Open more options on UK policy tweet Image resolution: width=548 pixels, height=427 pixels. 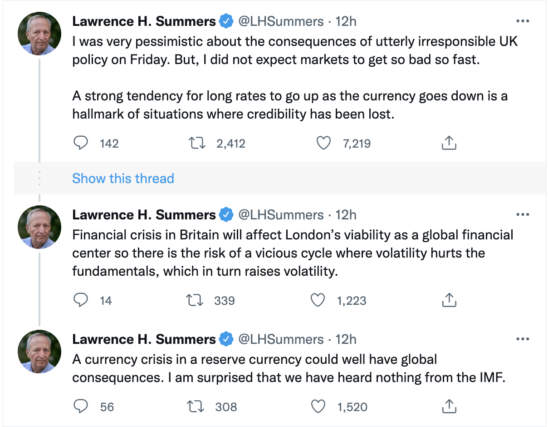pos(523,21)
